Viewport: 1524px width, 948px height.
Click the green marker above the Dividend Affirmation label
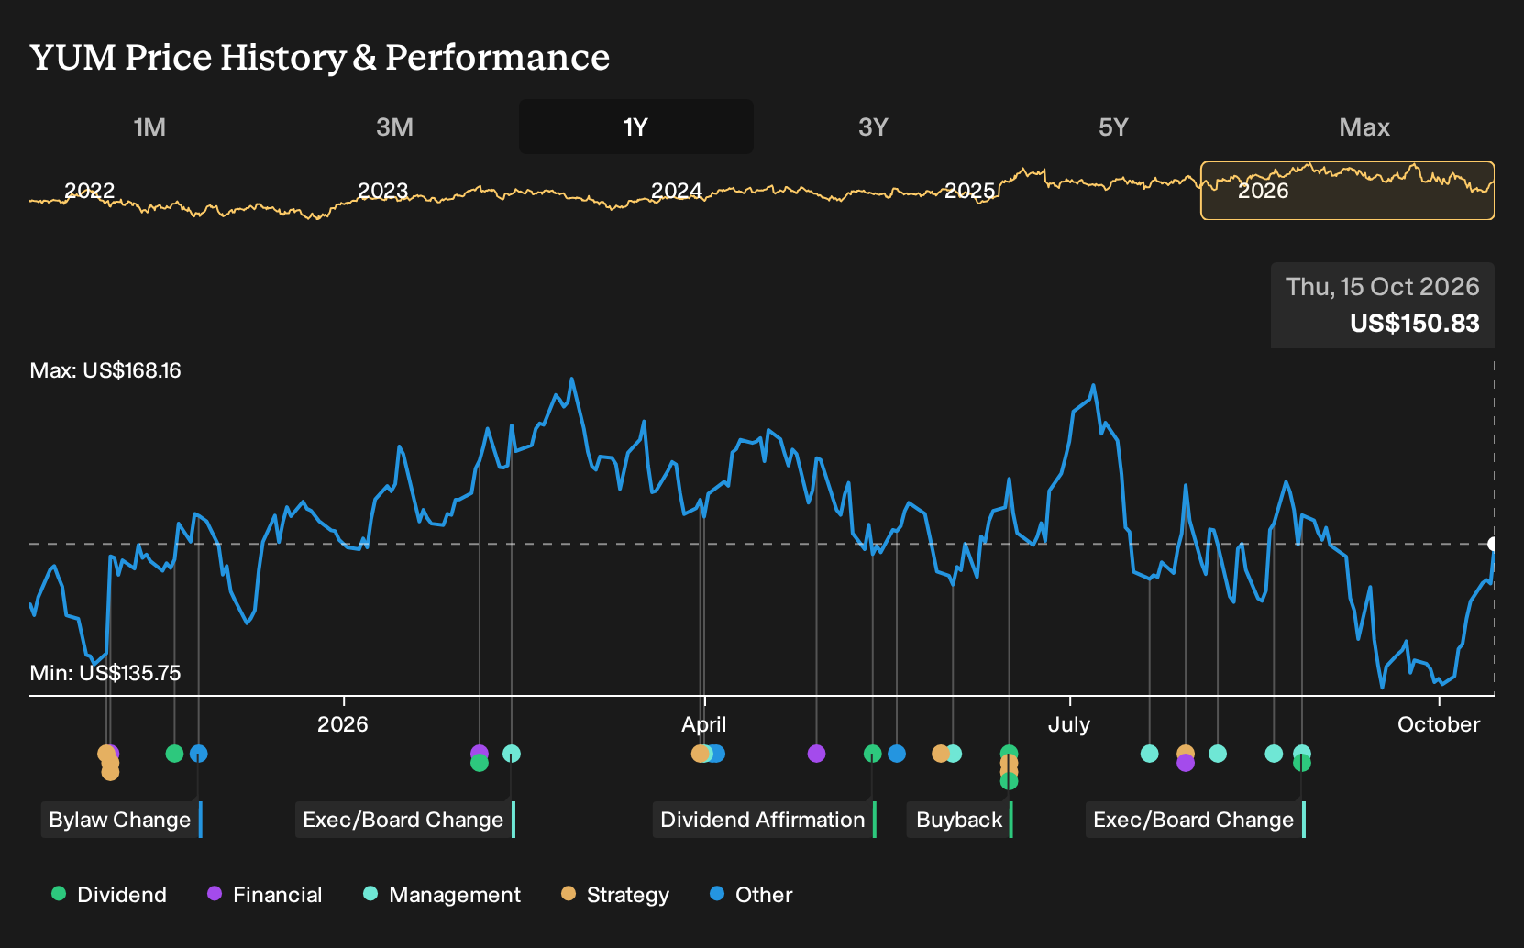[872, 754]
